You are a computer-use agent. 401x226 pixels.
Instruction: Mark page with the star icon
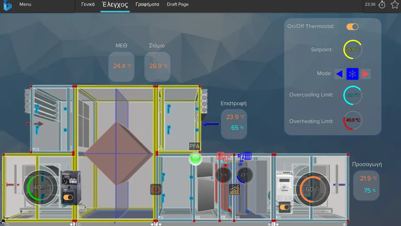click(x=395, y=5)
